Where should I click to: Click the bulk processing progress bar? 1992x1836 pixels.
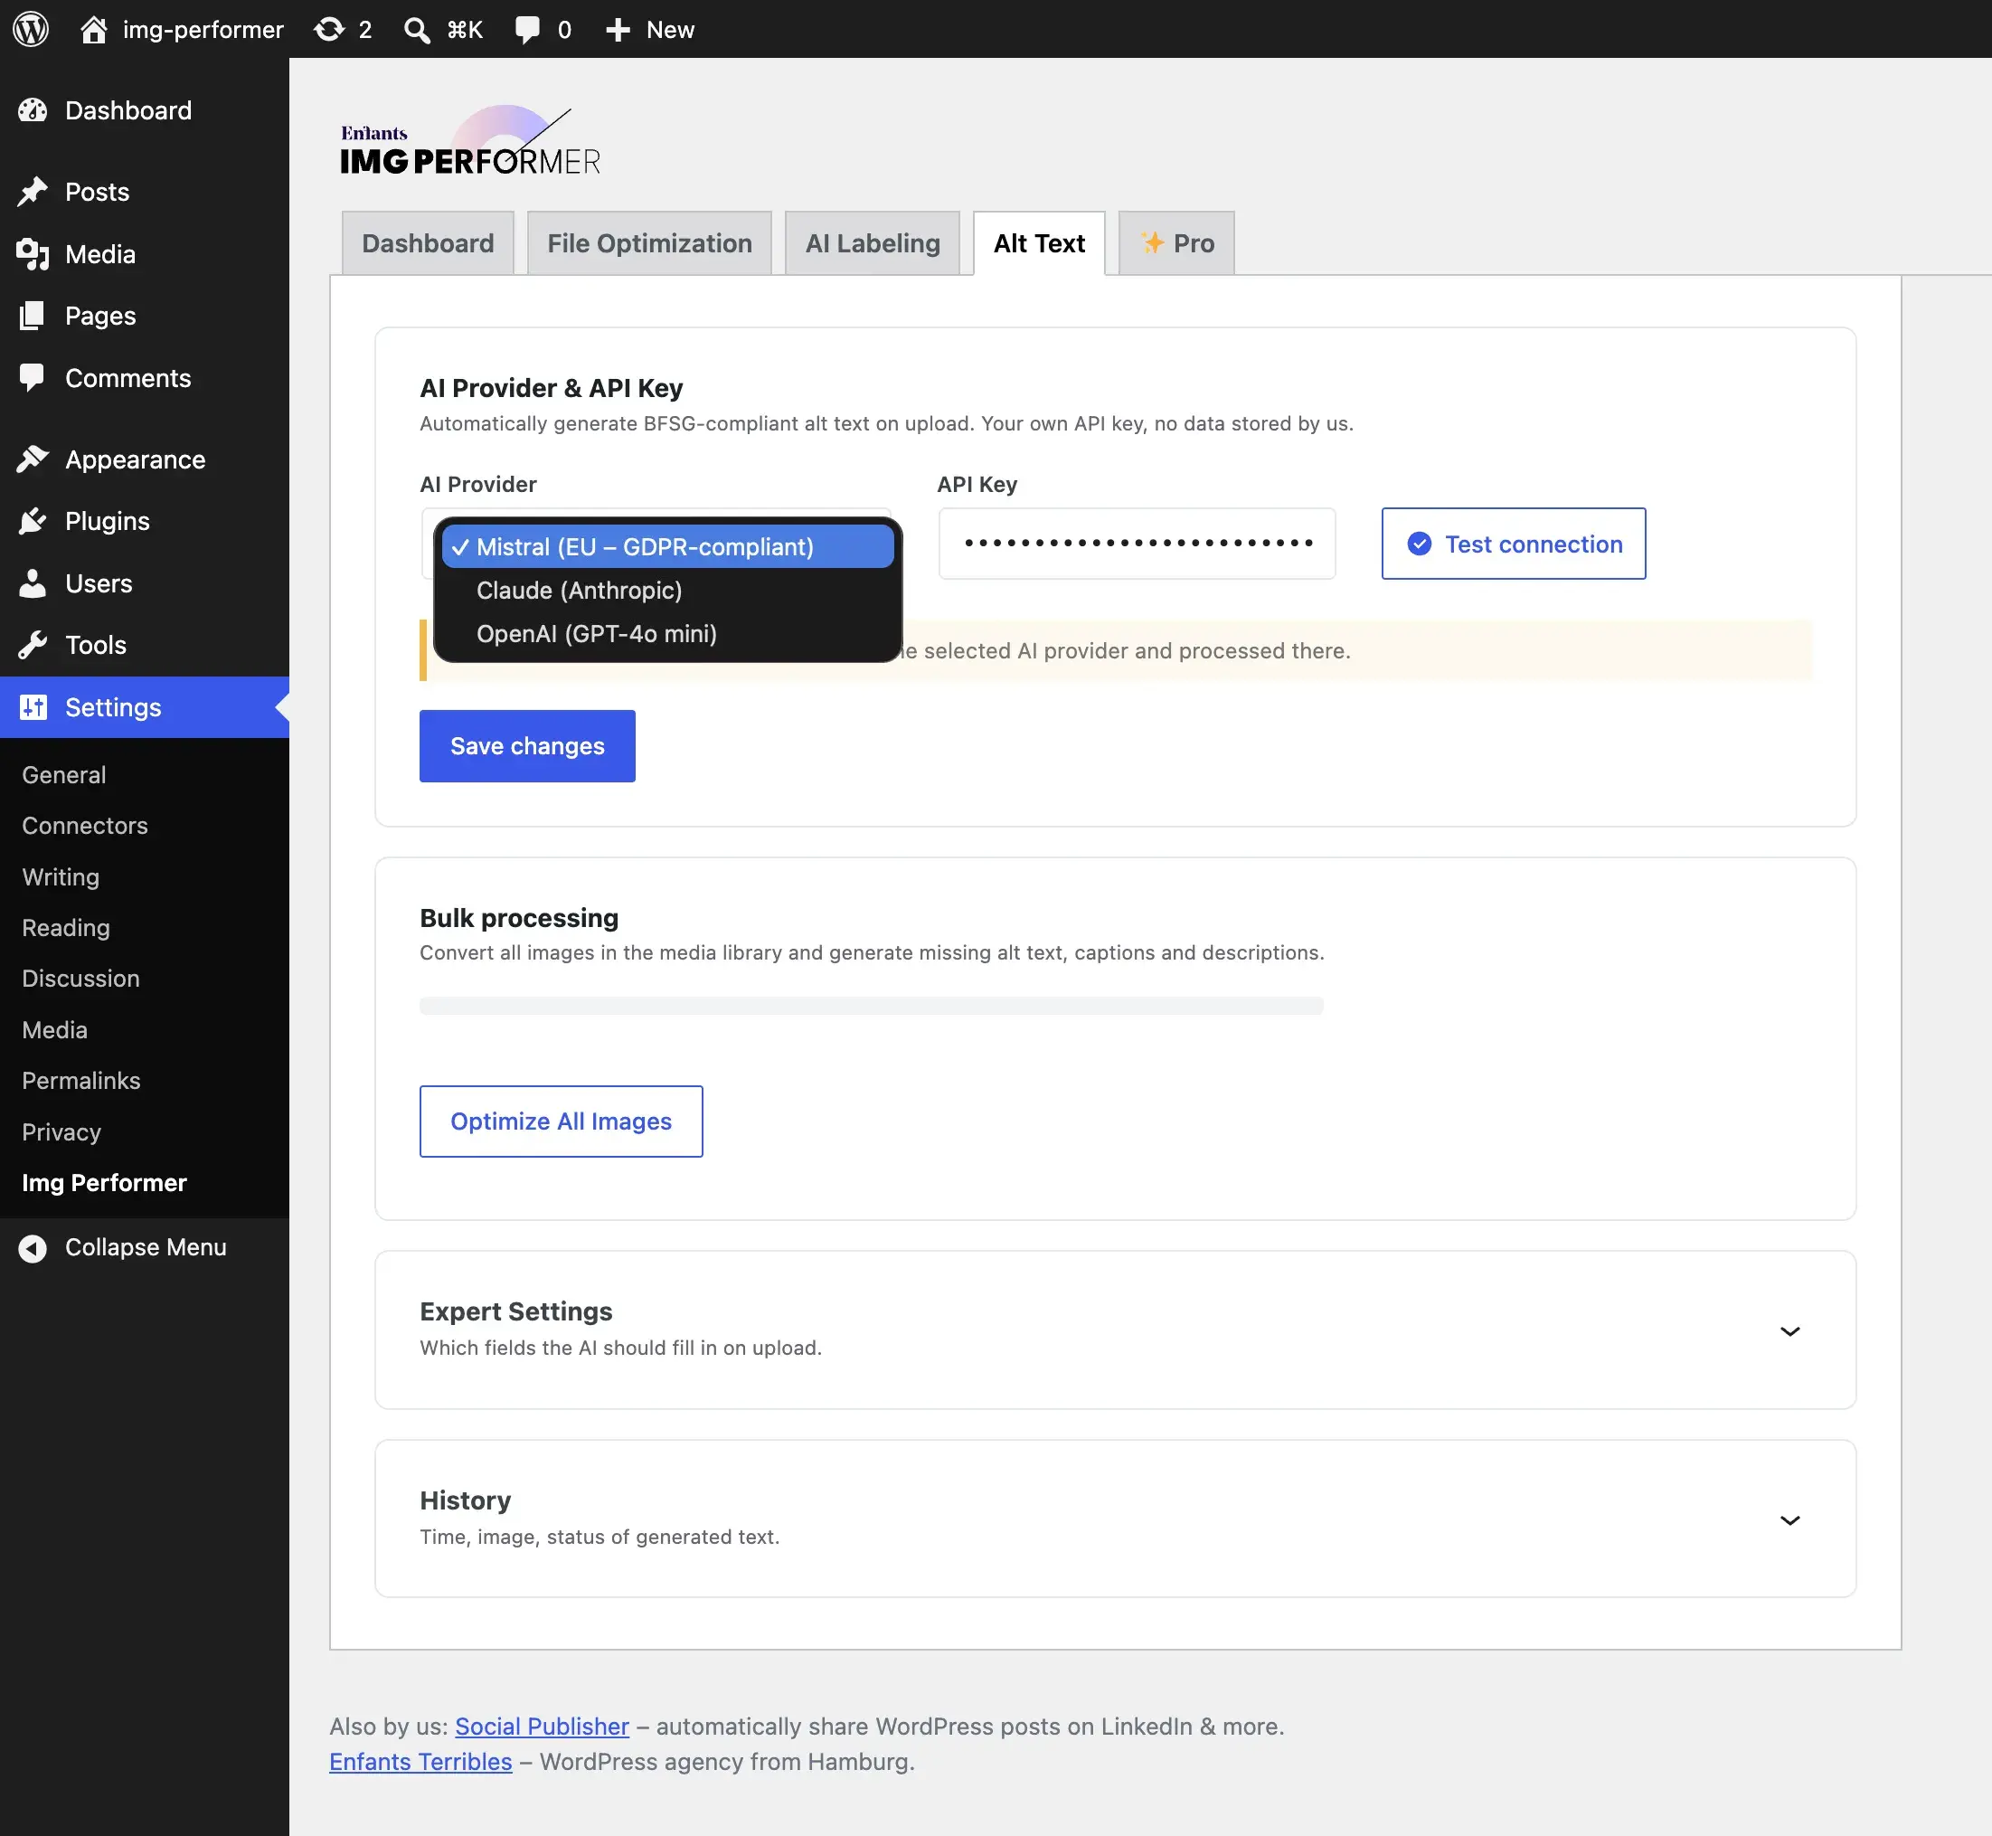click(x=871, y=1007)
